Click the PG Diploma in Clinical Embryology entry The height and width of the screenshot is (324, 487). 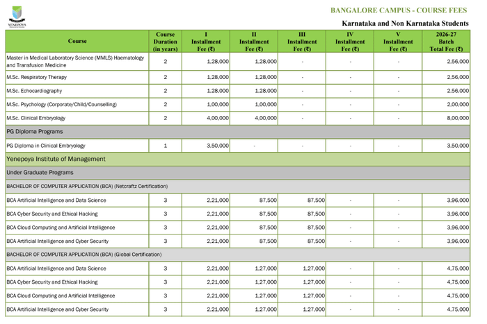coord(45,146)
